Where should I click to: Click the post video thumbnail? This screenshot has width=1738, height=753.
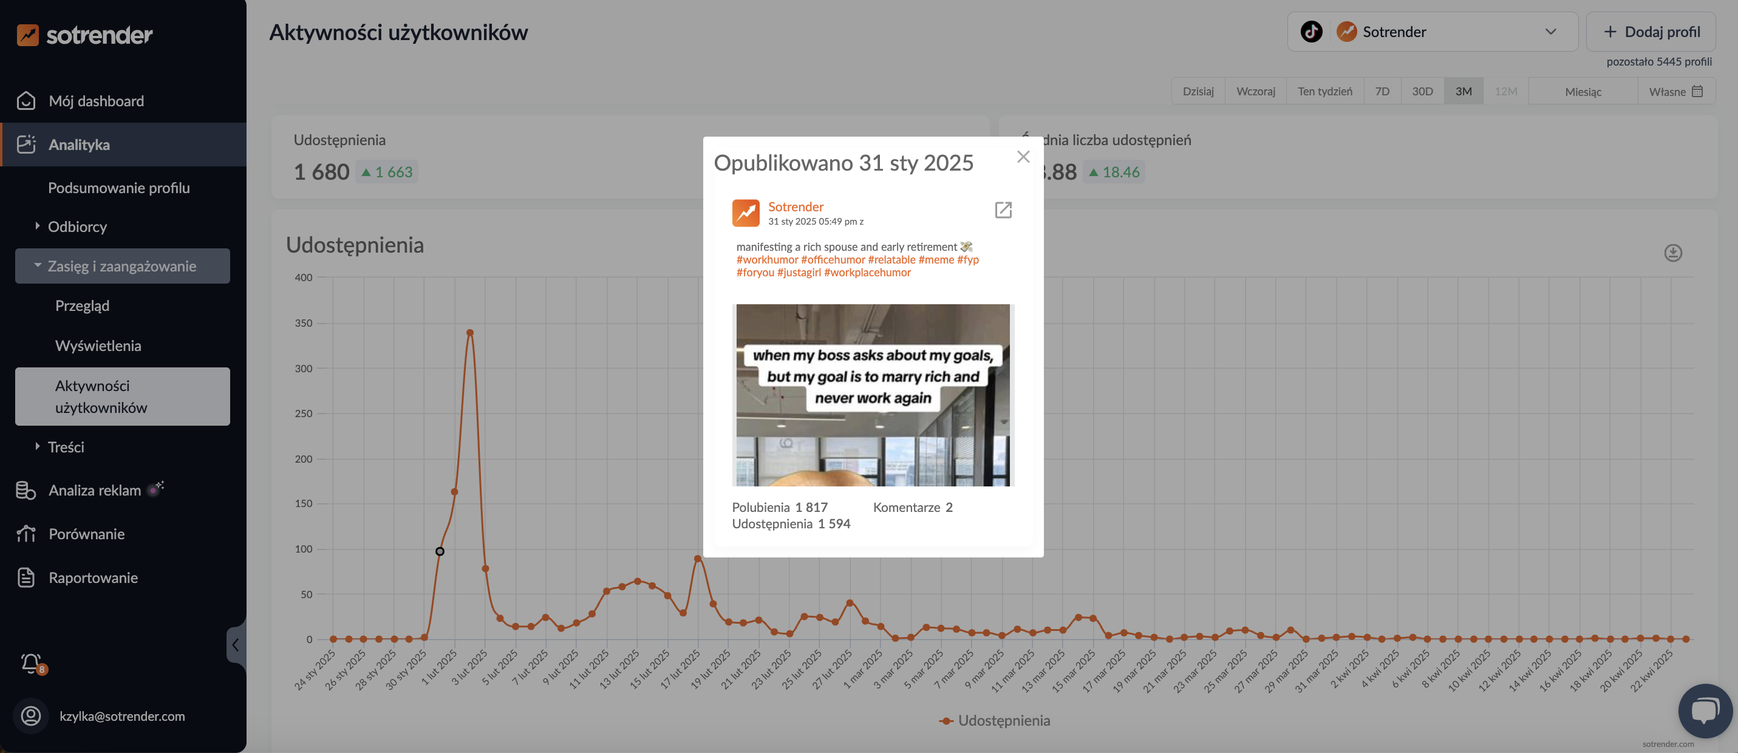click(x=873, y=395)
